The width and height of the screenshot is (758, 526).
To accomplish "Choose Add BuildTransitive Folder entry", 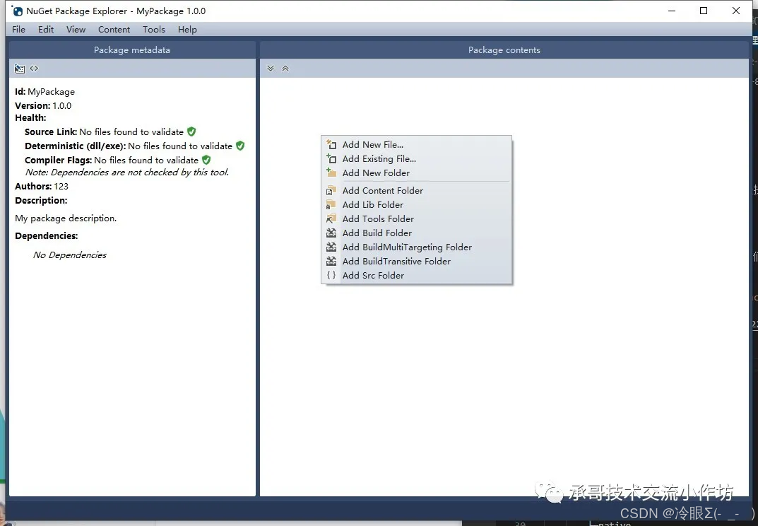I will [416, 261].
